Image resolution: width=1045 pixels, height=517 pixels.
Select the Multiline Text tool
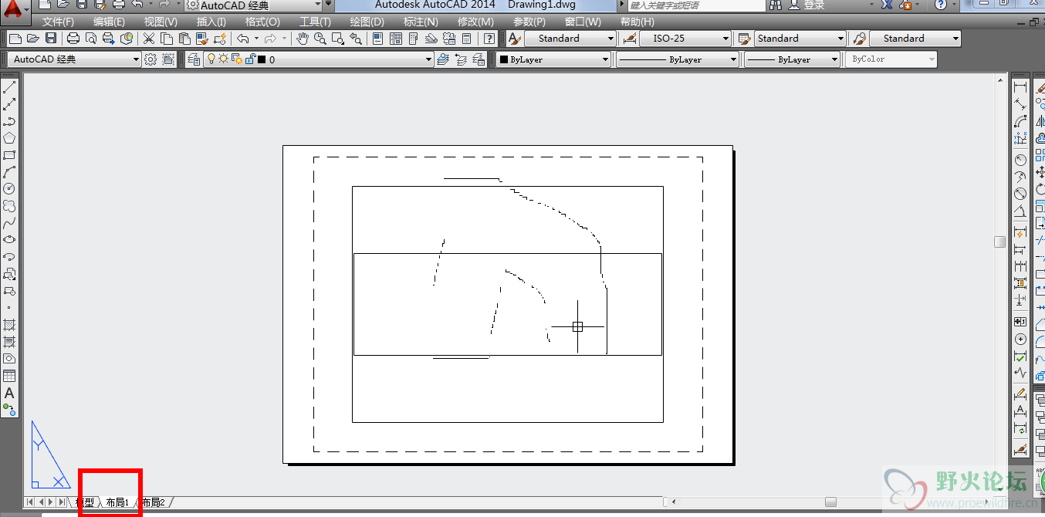[9, 393]
